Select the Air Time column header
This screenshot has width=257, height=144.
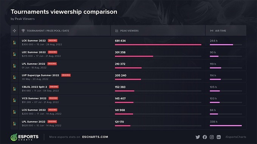(226, 31)
